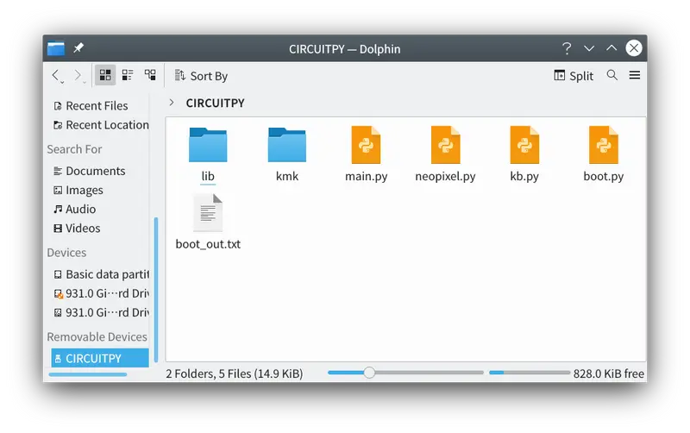This screenshot has width=690, height=433.
Task: Open the hamburger menu
Action: [635, 75]
